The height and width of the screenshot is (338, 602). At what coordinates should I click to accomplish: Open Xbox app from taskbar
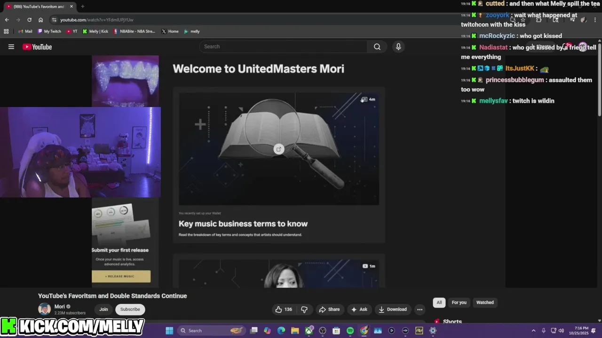[309, 330]
